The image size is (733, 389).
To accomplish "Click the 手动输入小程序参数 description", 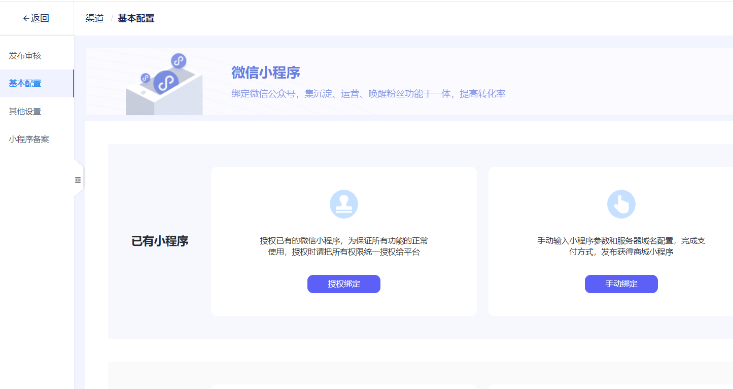I will [x=621, y=246].
